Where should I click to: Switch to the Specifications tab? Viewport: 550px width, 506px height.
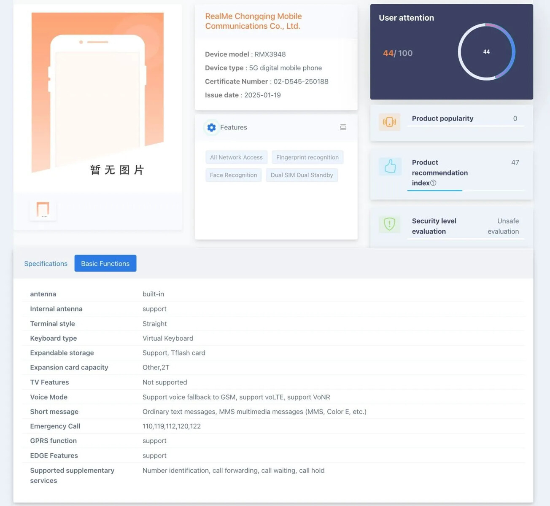[46, 264]
